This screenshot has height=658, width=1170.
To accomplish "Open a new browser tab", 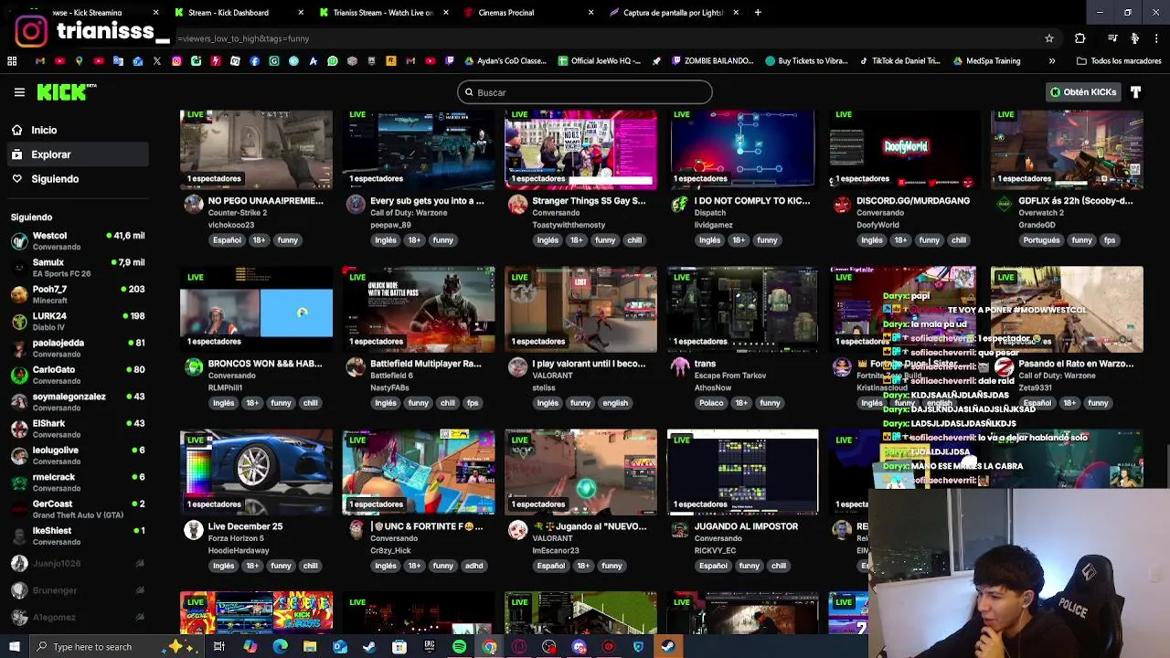I will pyautogui.click(x=759, y=13).
